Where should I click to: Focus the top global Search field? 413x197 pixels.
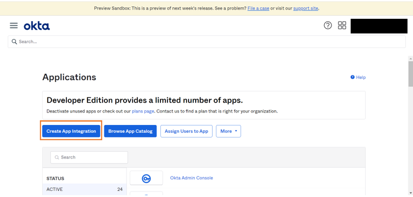click(x=206, y=42)
